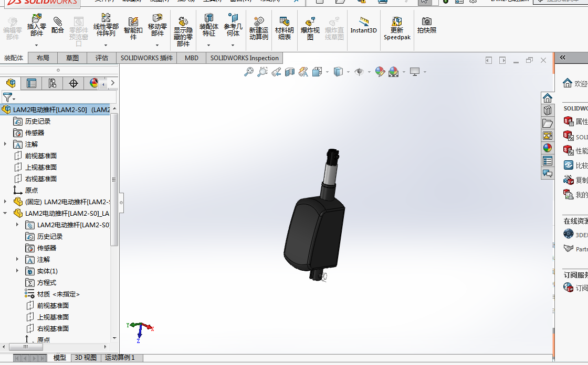Open the 装配体特征 assembly features tool
Viewport: 588px width, 365px height.
(209, 25)
